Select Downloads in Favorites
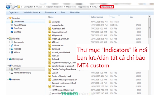 19,22
